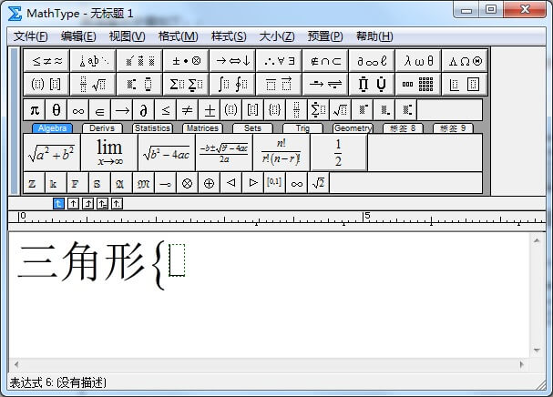Screen dimensions: 553x397
Task: Insert the theta symbol from the small bar
Action: point(56,110)
